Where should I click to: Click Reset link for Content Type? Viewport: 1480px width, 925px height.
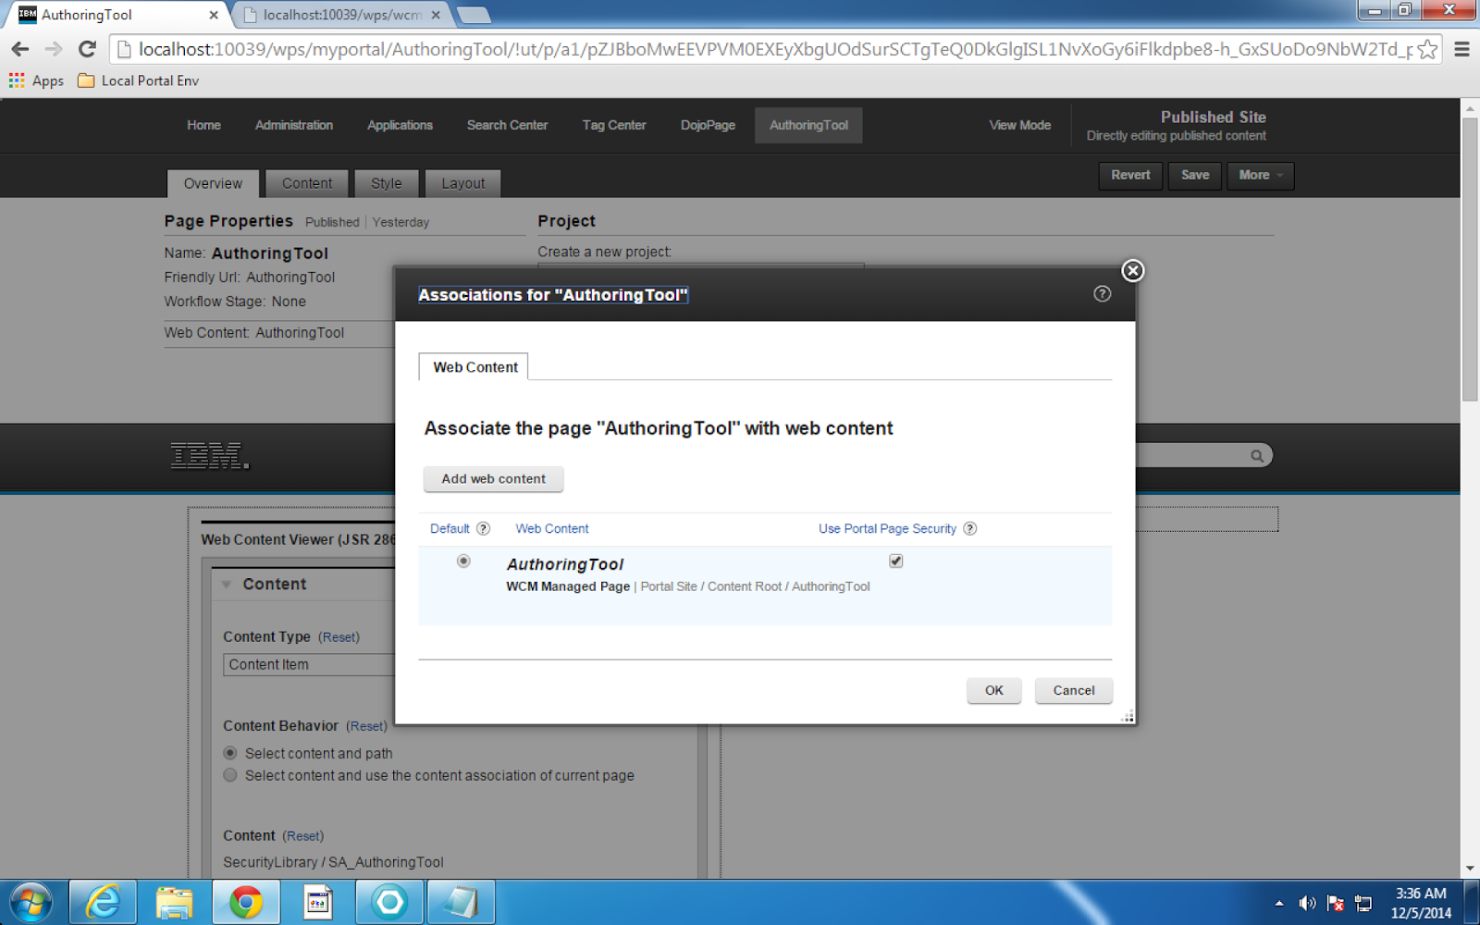tap(339, 637)
